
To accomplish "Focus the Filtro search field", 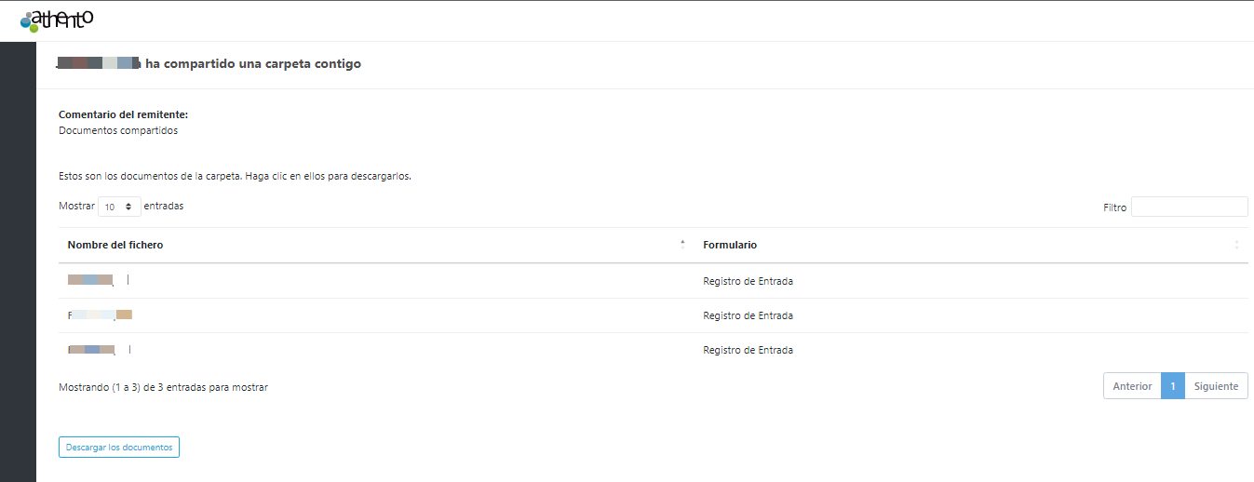I will 1189,207.
